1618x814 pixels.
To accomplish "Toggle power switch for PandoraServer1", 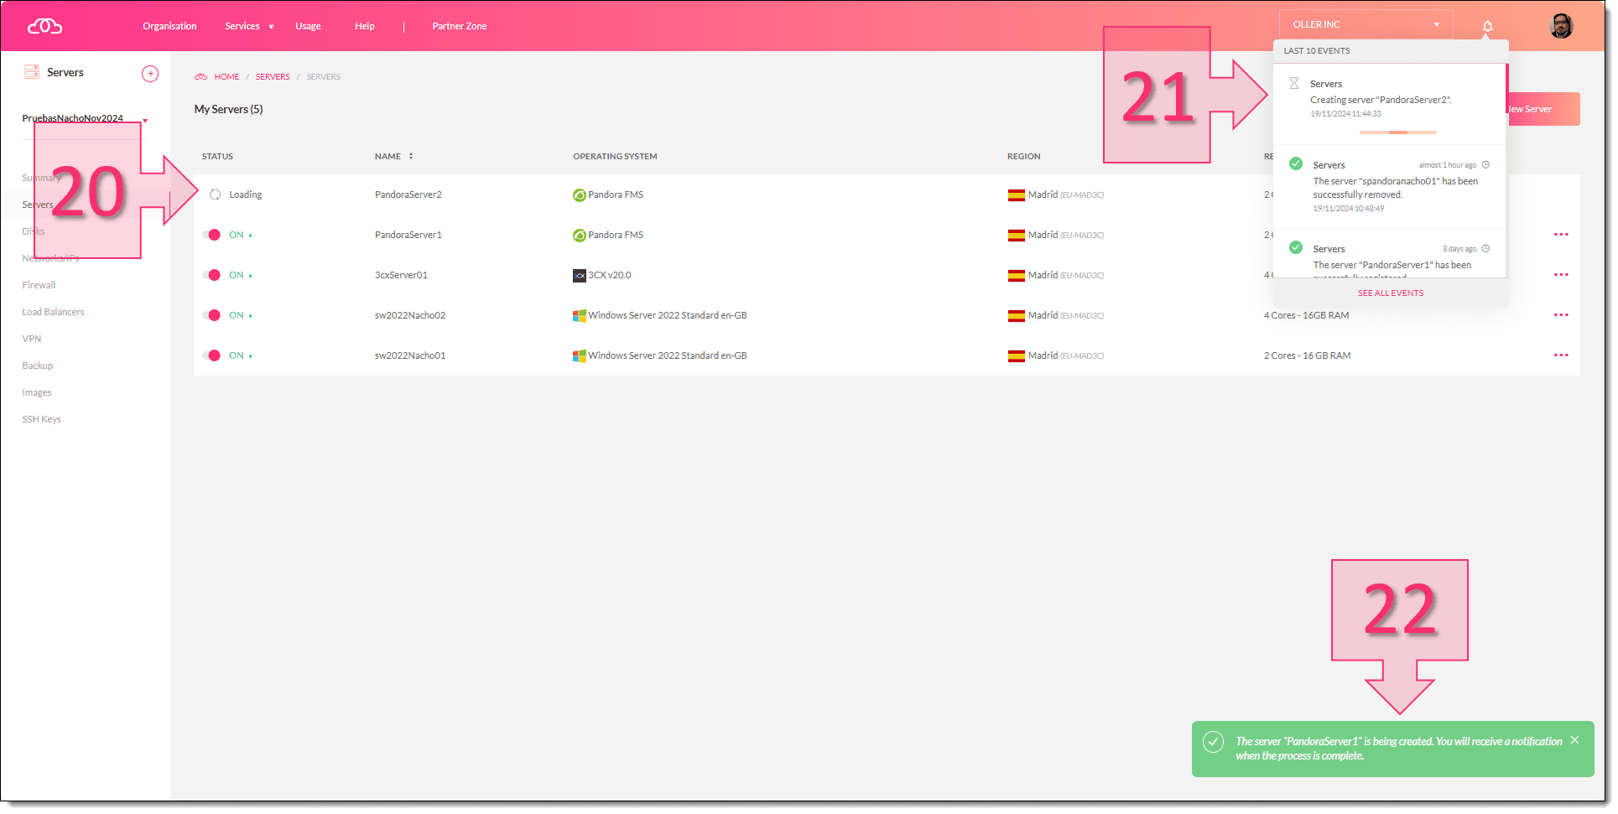I will click(x=211, y=235).
